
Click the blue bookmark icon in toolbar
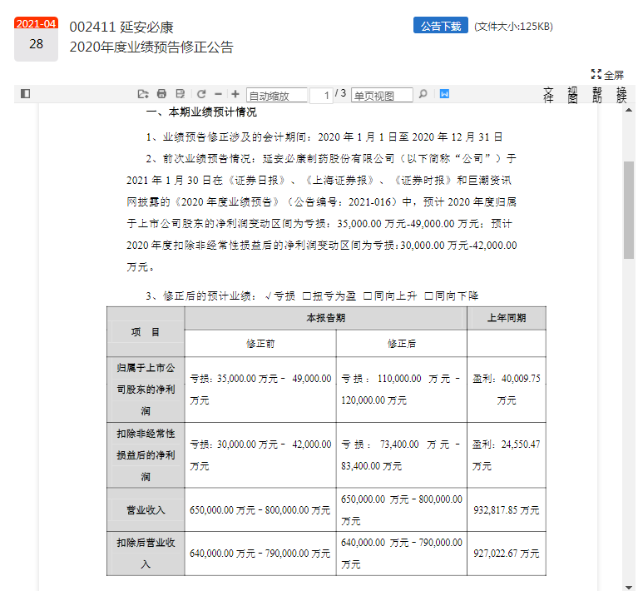coord(444,94)
